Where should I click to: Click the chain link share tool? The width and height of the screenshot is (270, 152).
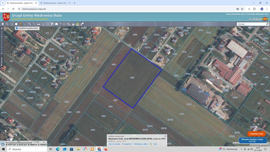point(34,24)
